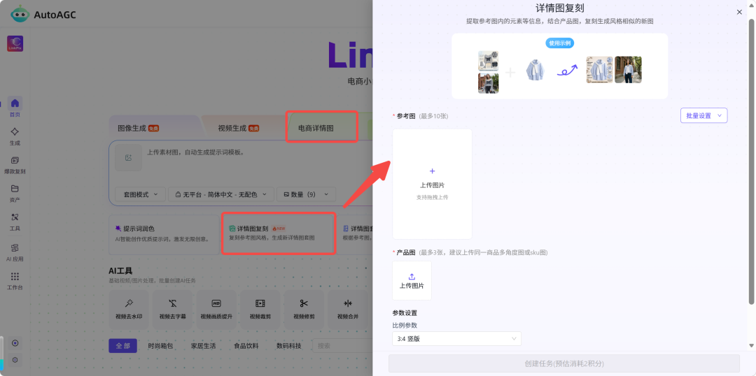This screenshot has width=756, height=376.
Task: Open AI 应用 in sidebar
Action: pos(15,253)
